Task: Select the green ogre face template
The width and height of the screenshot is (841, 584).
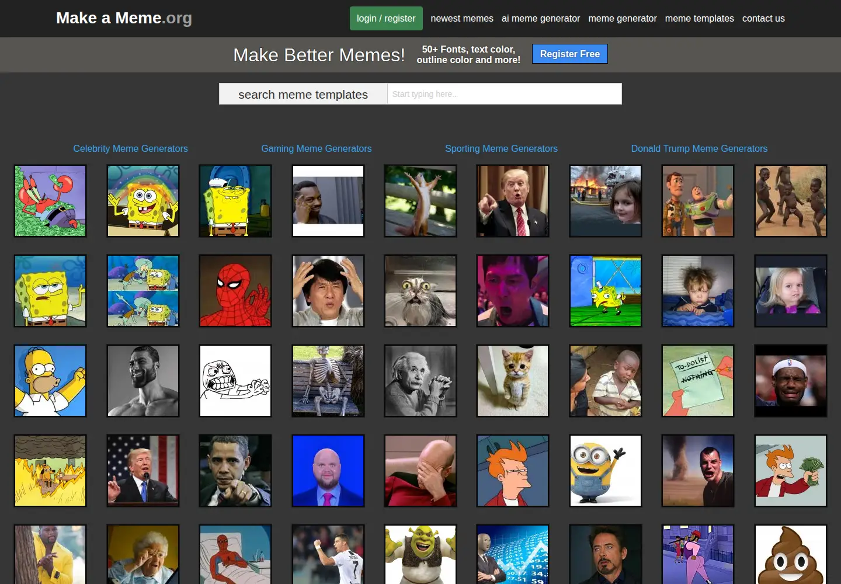Action: click(420, 554)
